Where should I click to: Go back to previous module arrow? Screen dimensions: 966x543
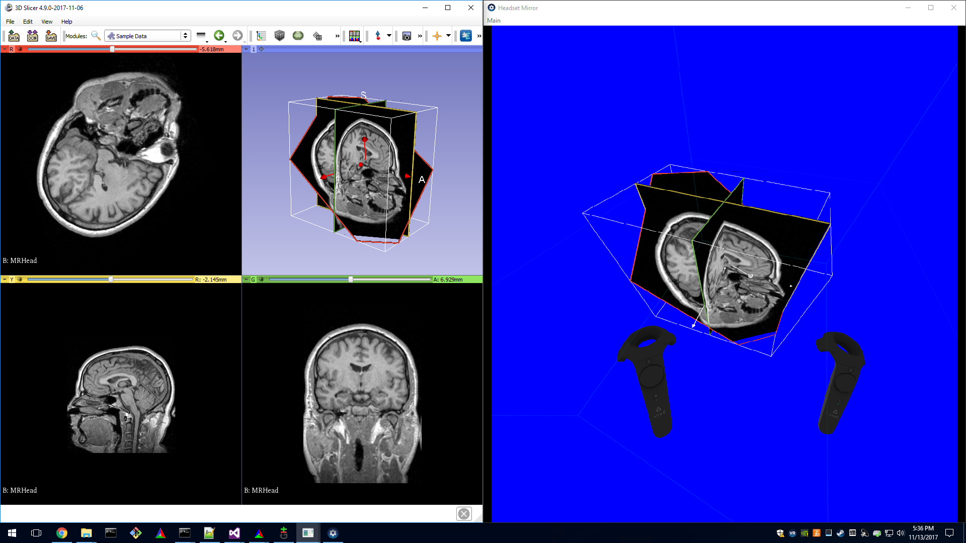coord(219,36)
